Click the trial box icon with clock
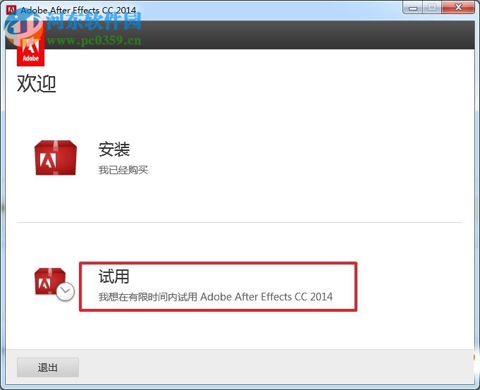This screenshot has height=390, width=480. 54,284
